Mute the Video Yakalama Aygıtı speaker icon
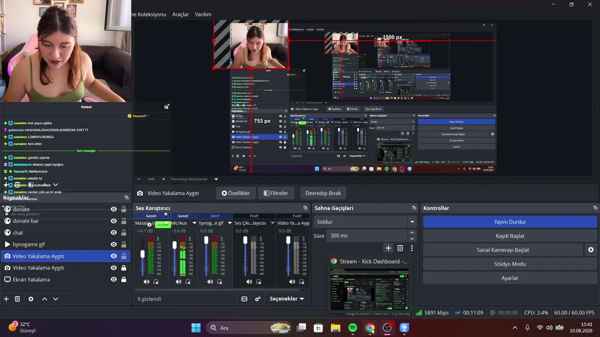This screenshot has width=600, height=337. [292, 282]
